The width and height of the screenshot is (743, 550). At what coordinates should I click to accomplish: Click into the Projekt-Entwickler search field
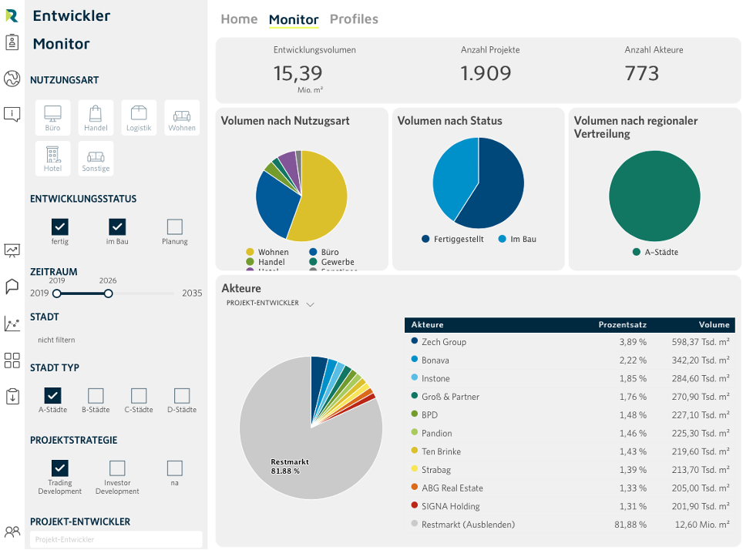click(116, 539)
